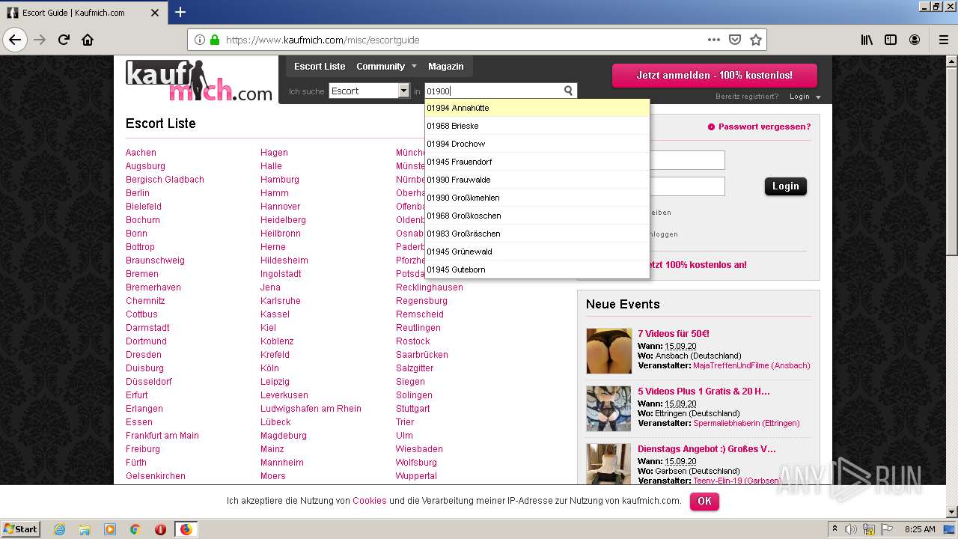Open the Köln city link
Image resolution: width=958 pixels, height=539 pixels.
pos(269,368)
